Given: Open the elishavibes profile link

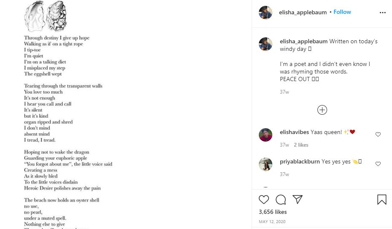Looking at the screenshot, I should pos(294,132).
